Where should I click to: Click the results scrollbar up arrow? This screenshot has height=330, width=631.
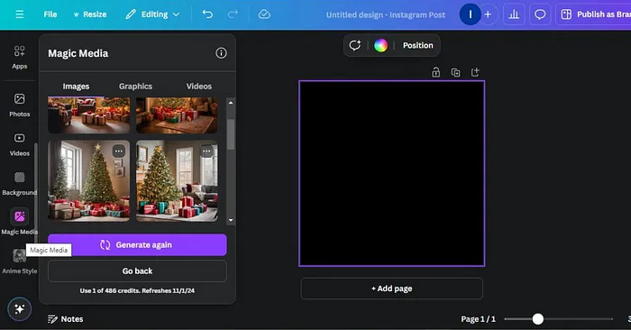[231, 103]
